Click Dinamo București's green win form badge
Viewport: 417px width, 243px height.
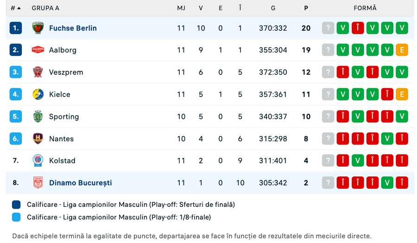coord(387,183)
